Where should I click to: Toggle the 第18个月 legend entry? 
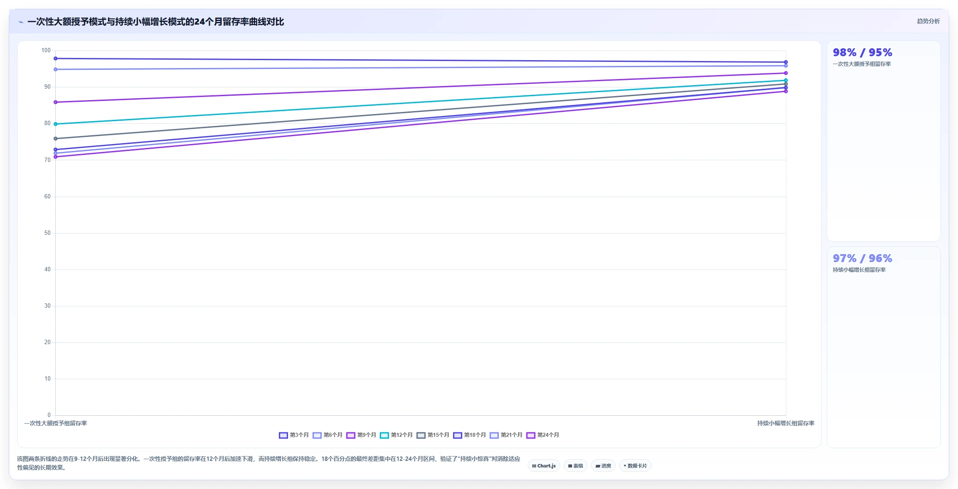(469, 435)
